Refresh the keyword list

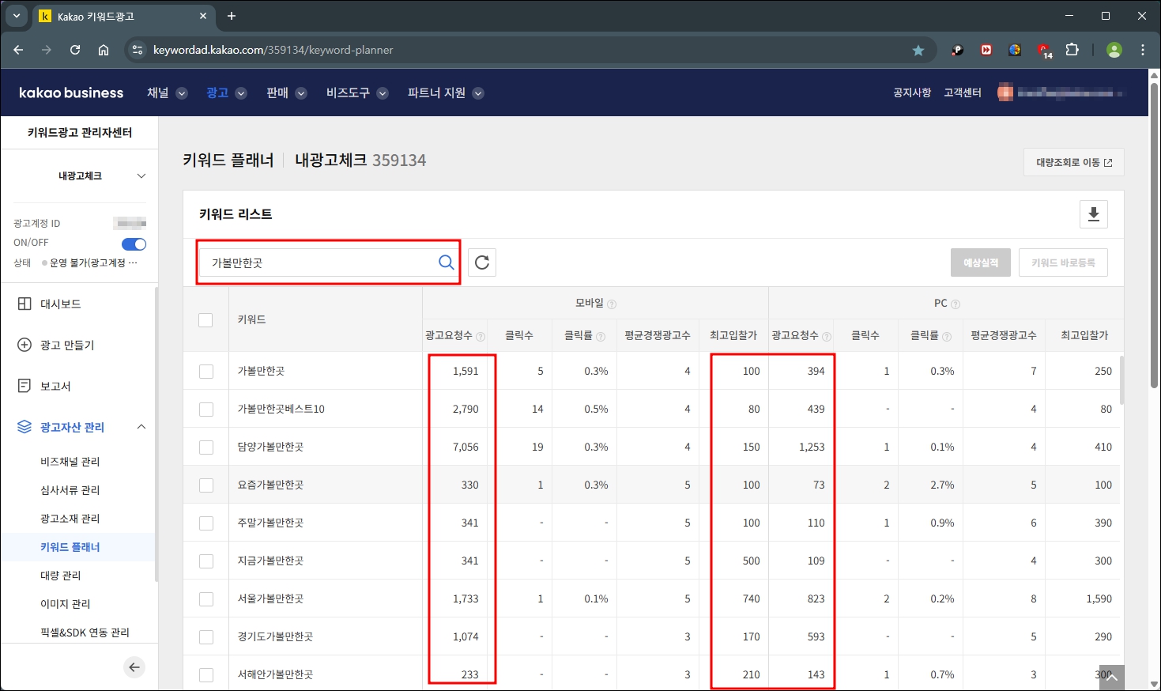[481, 262]
